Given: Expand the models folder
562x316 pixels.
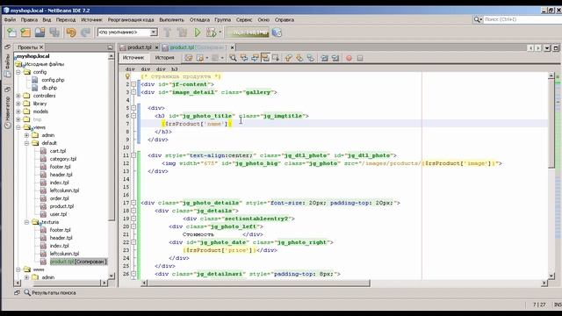Looking at the screenshot, I should coord(18,111).
